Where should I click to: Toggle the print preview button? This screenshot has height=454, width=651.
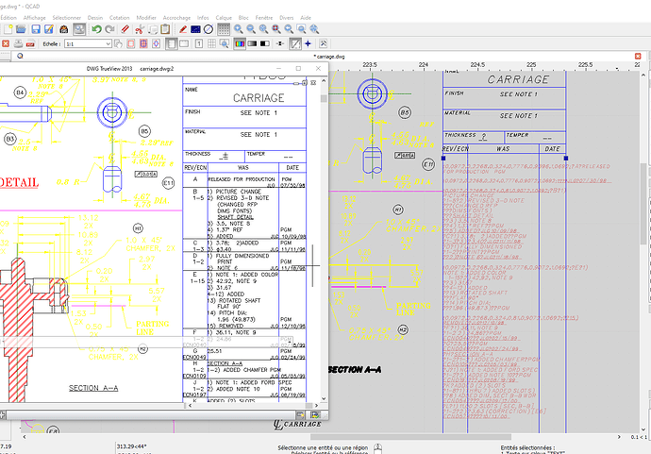(x=79, y=29)
